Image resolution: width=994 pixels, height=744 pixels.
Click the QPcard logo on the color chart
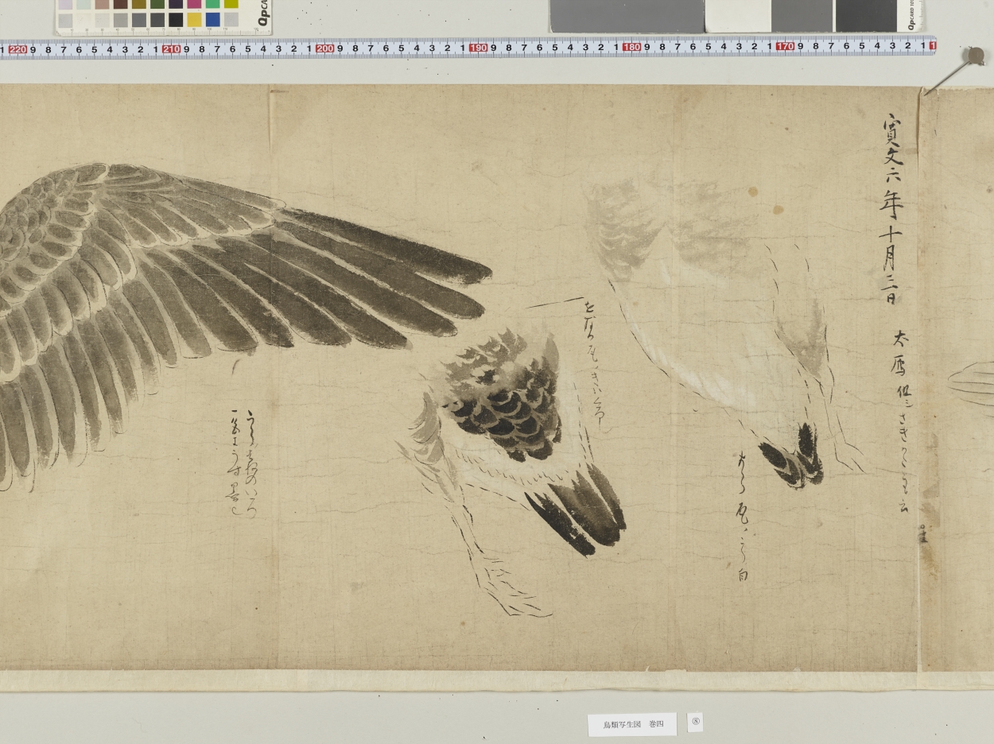point(264,14)
